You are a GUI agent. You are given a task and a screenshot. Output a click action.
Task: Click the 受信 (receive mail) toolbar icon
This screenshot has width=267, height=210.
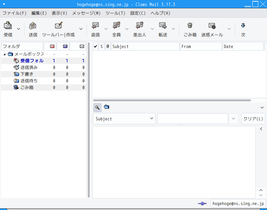(8, 26)
